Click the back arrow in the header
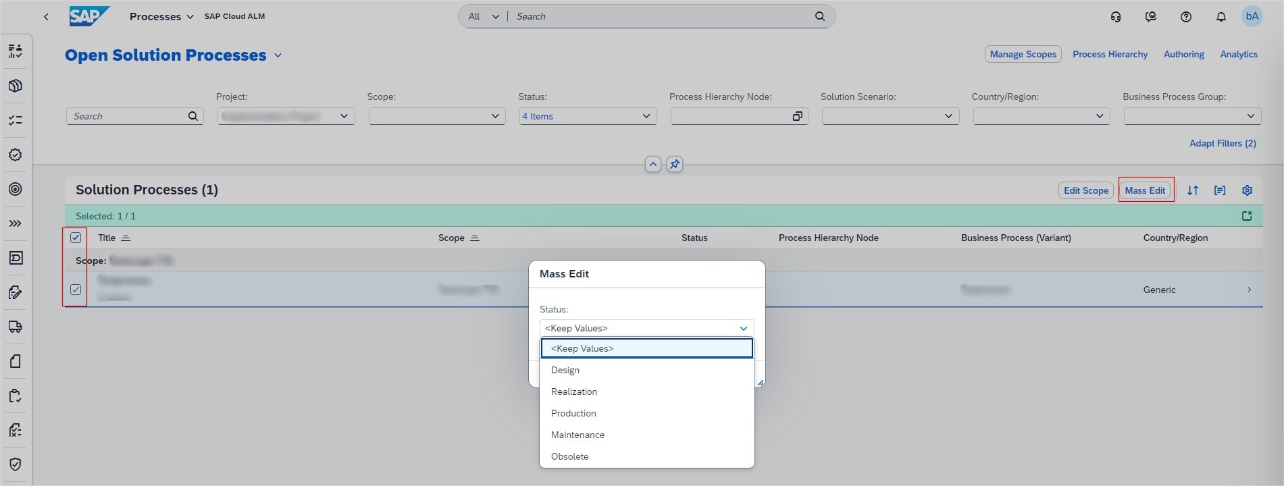This screenshot has width=1284, height=486. [x=46, y=17]
